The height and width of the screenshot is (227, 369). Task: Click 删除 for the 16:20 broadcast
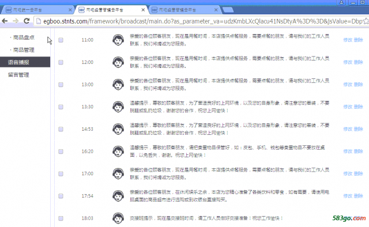point(359,152)
